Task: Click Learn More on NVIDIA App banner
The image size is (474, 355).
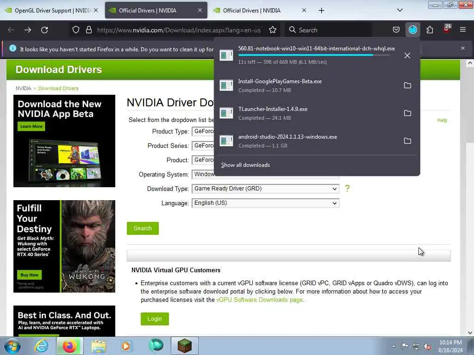Action: tap(31, 127)
